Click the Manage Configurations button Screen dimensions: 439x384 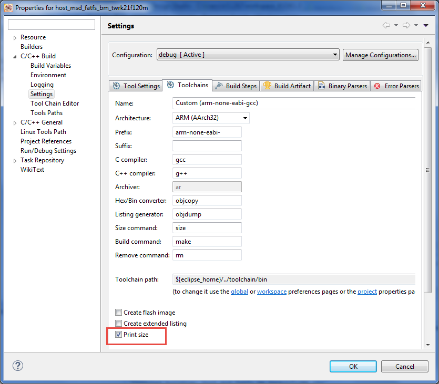click(381, 55)
